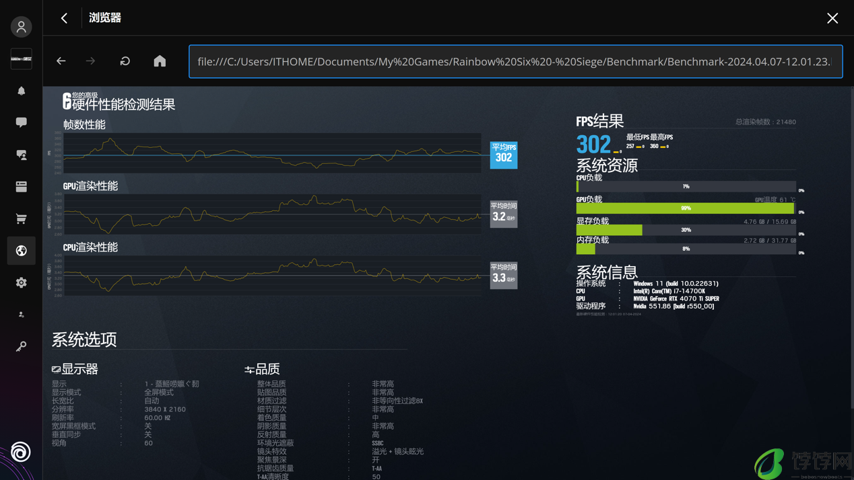Navigate forward in the browser
This screenshot has width=854, height=480.
pos(90,61)
